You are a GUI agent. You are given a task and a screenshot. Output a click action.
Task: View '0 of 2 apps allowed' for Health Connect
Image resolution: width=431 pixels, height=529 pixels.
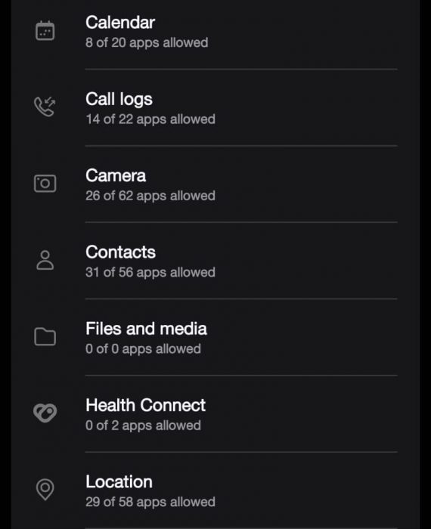[x=143, y=425]
